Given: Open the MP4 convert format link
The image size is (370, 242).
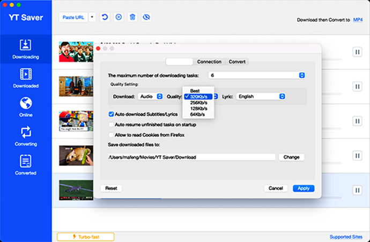Looking at the screenshot, I should click(x=358, y=20).
